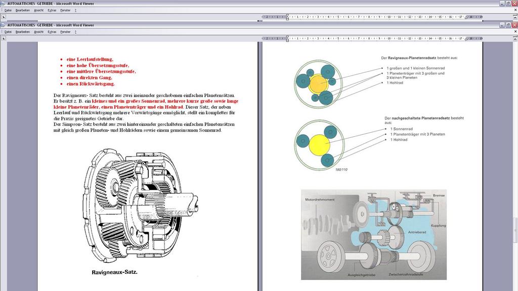This screenshot has width=518, height=291.
Task: Click bullet text 'eine mittlere Übersetzungsstufe,'
Action: (x=101, y=71)
